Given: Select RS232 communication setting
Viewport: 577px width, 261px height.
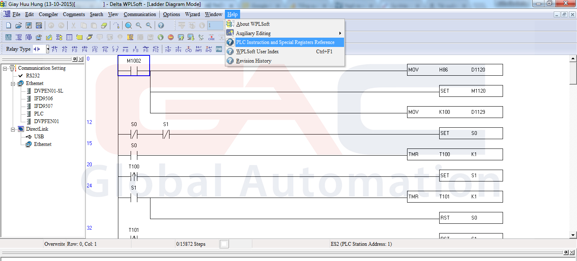Looking at the screenshot, I should point(33,76).
